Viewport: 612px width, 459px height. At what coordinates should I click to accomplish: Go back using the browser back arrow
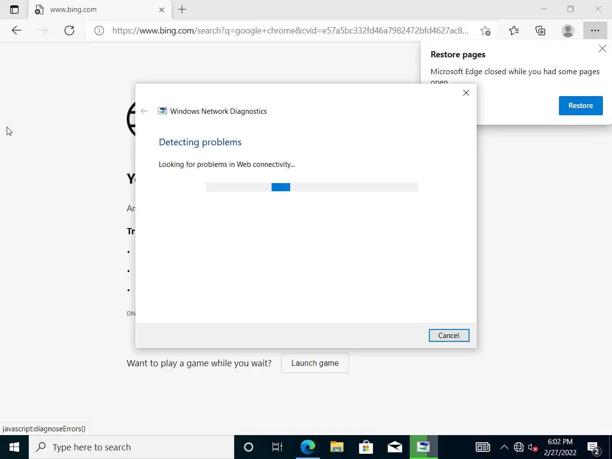(x=17, y=31)
